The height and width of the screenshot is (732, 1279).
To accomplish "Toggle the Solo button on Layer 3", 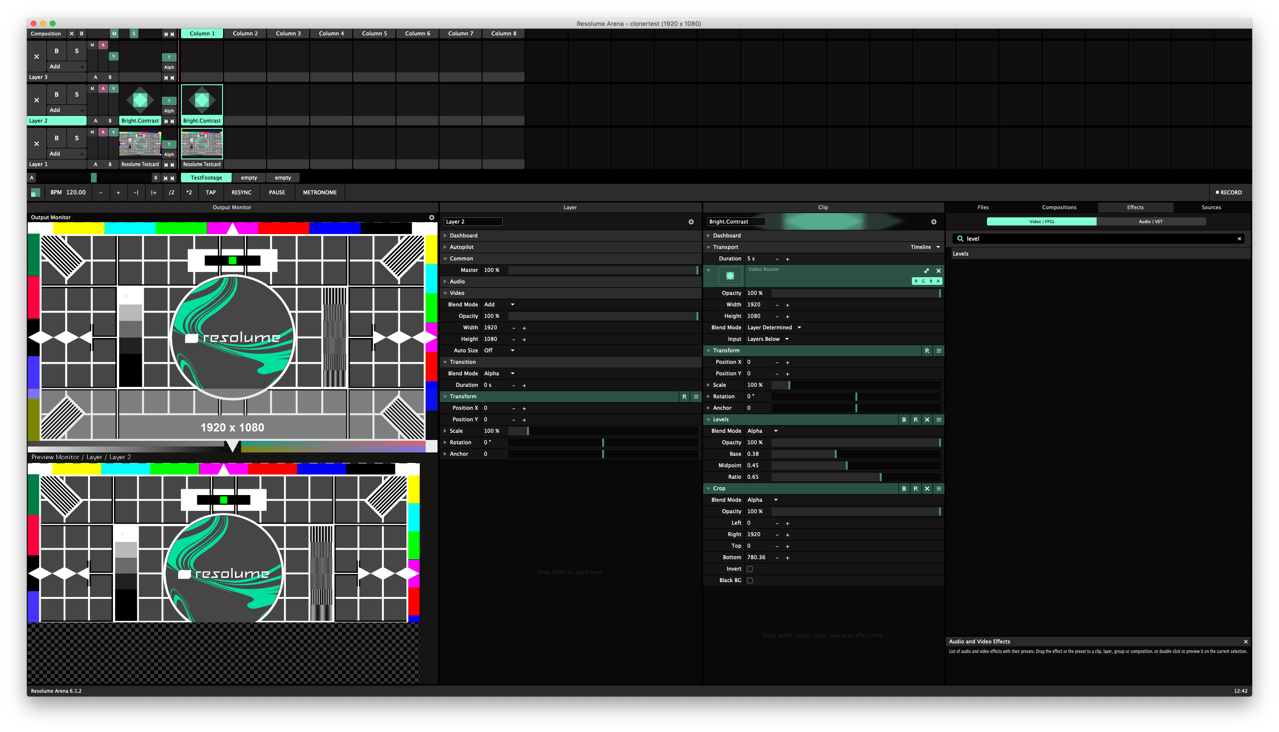I will (x=77, y=51).
